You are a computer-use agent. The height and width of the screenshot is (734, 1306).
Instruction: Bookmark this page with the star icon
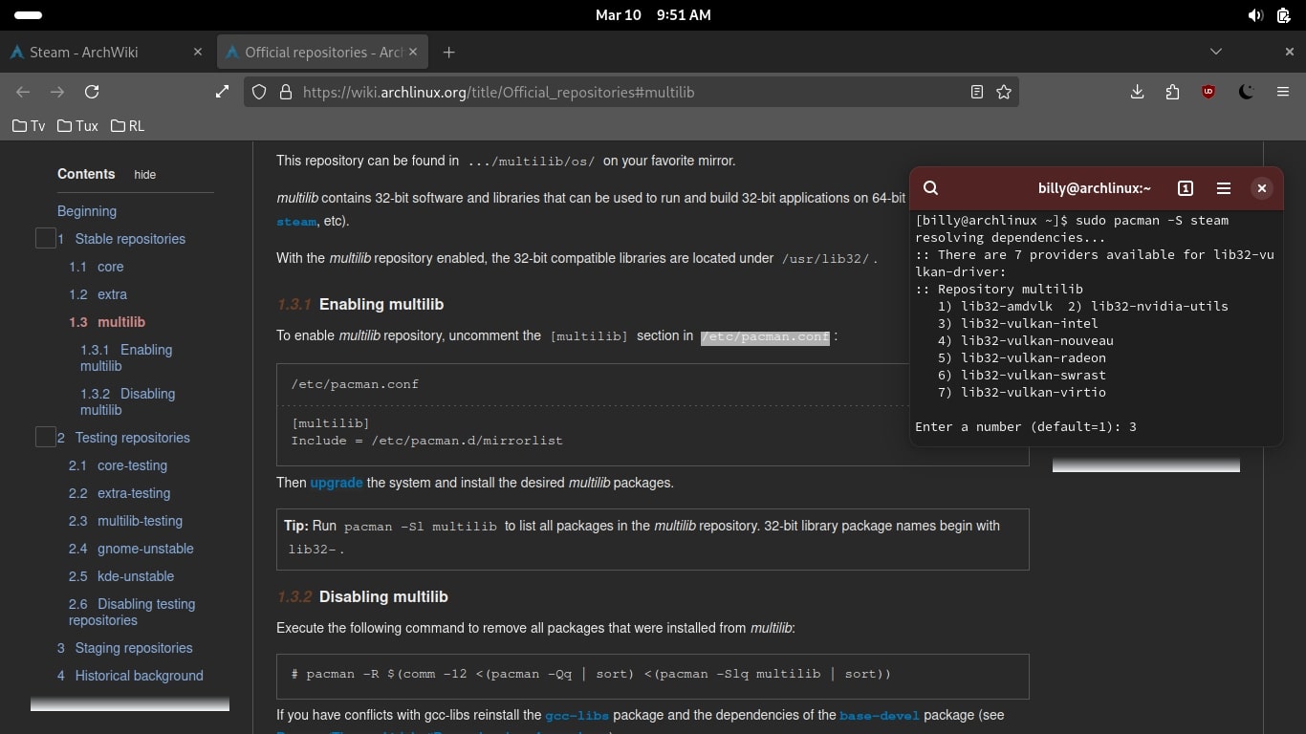click(x=1004, y=92)
